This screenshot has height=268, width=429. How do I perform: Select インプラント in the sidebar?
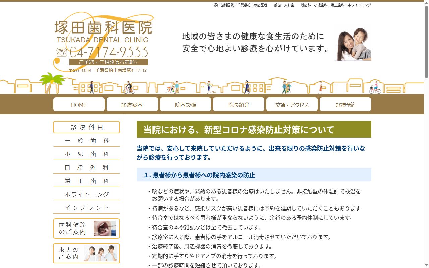(86, 208)
